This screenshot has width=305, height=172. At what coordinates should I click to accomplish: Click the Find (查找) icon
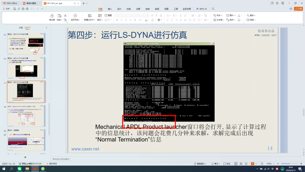pos(248,15)
